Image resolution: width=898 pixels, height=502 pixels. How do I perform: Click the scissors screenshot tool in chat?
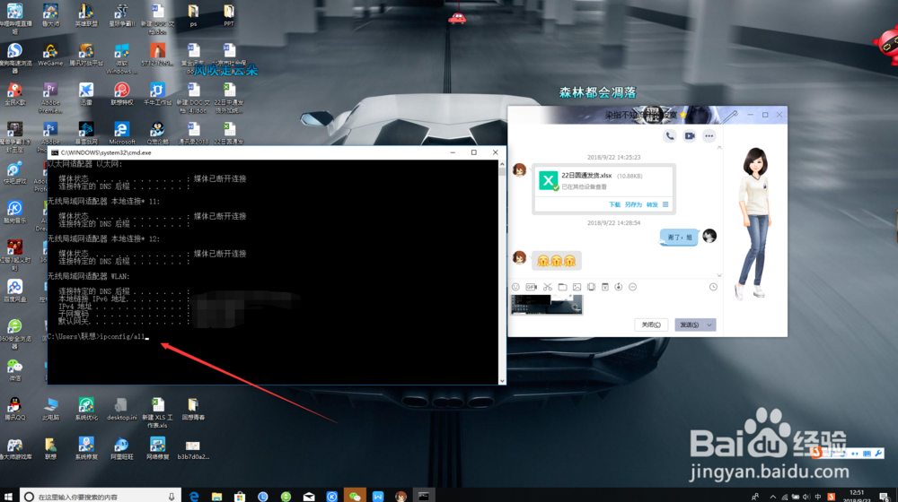click(548, 287)
